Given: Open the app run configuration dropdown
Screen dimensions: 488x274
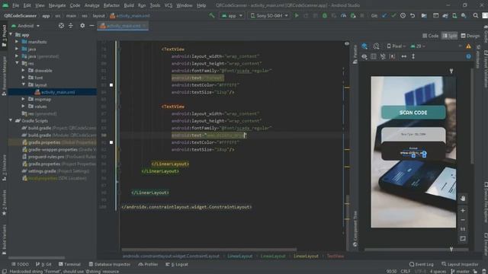Looking at the screenshot, I should (x=232, y=15).
